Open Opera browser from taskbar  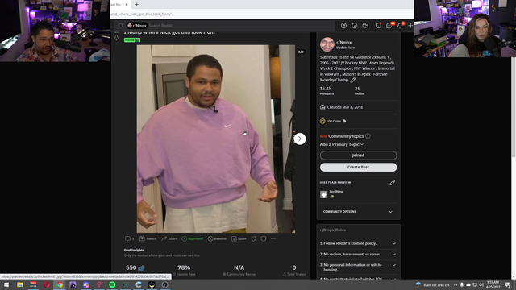click(x=47, y=284)
